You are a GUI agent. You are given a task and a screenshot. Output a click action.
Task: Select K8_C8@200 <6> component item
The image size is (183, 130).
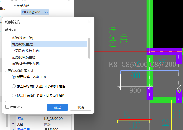click(35, 12)
